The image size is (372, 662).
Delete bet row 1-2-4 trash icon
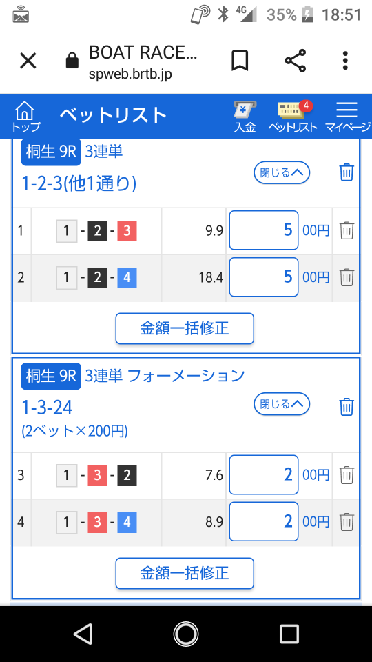(347, 277)
